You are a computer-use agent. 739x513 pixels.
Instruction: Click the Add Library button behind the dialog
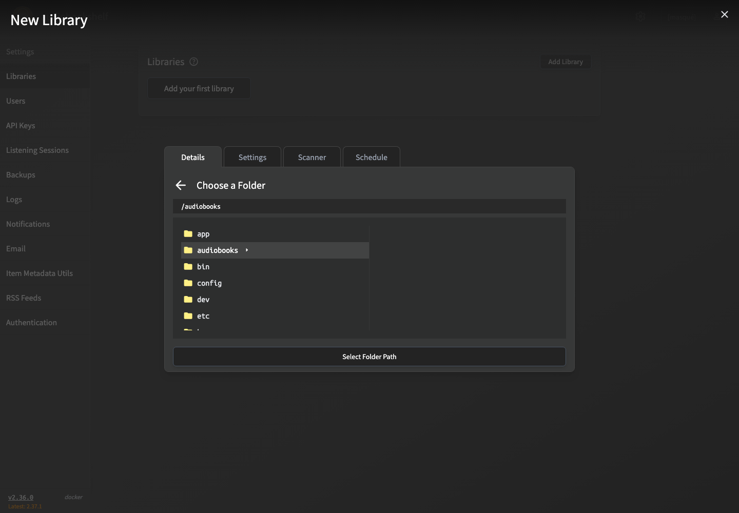point(566,62)
